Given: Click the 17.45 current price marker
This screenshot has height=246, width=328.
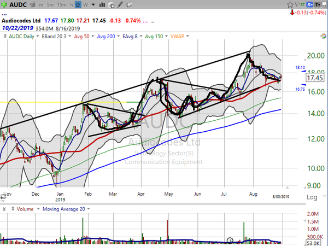Looking at the screenshot, I should click(x=315, y=78).
